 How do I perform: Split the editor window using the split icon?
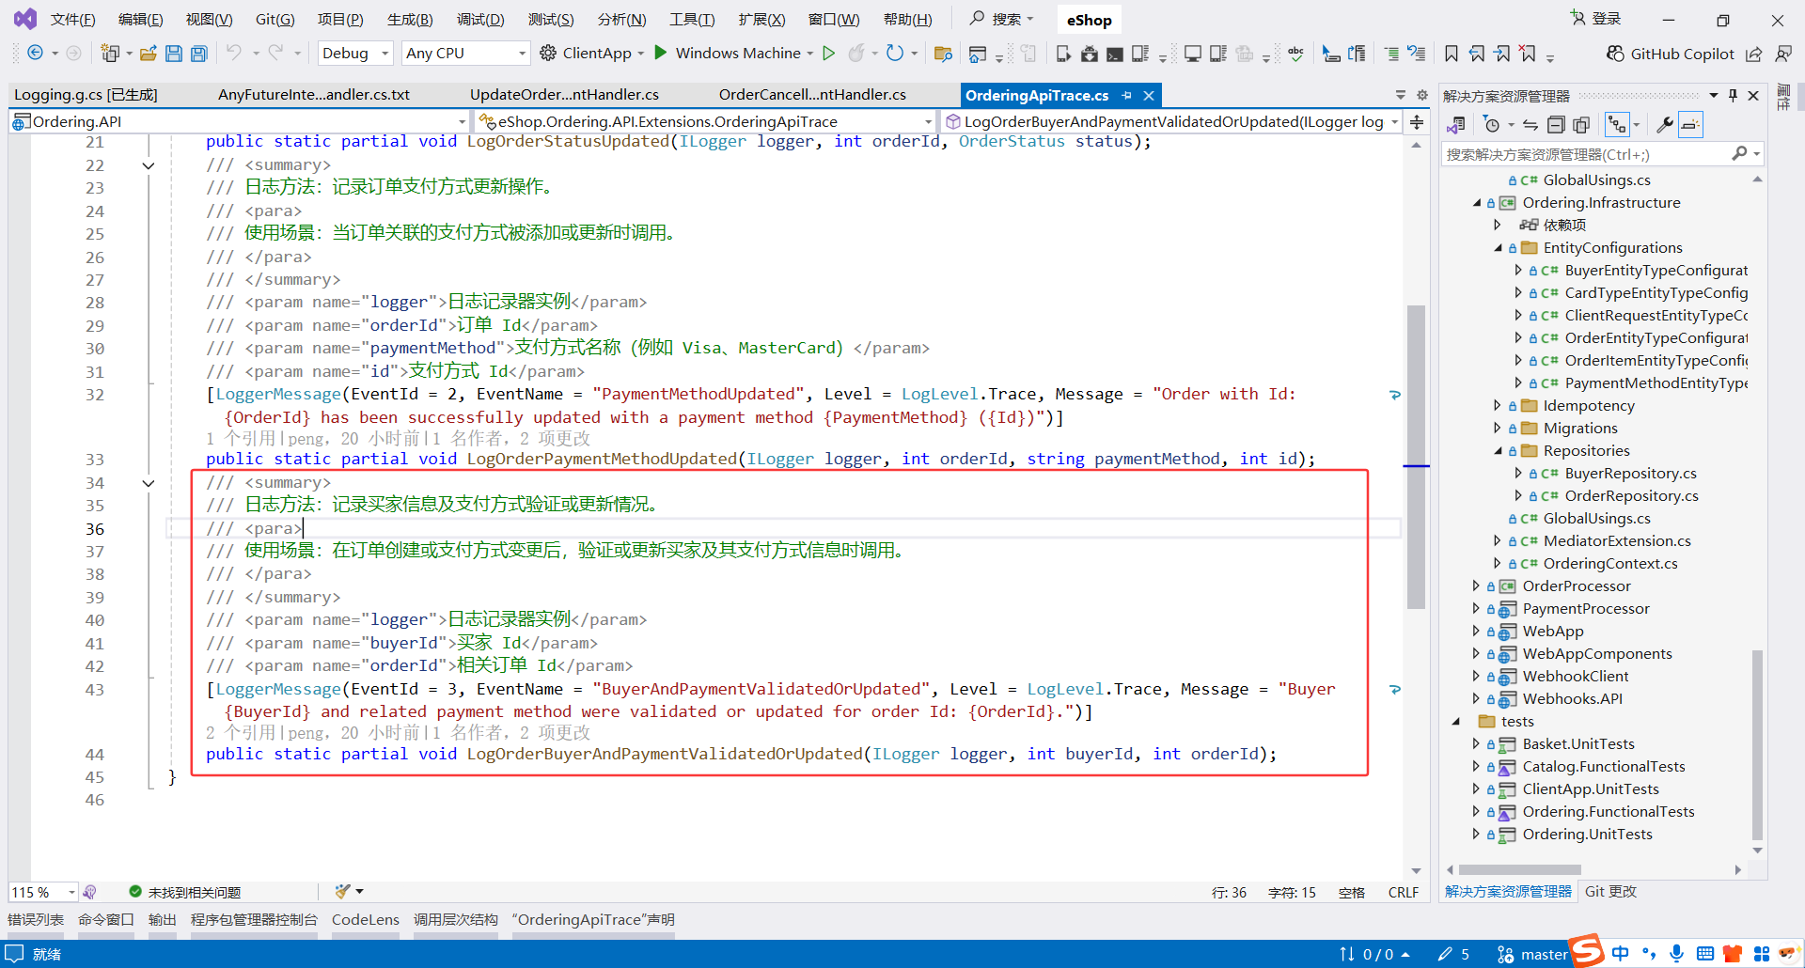pos(1417,122)
